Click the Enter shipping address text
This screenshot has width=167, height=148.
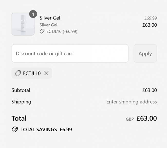click(x=132, y=102)
